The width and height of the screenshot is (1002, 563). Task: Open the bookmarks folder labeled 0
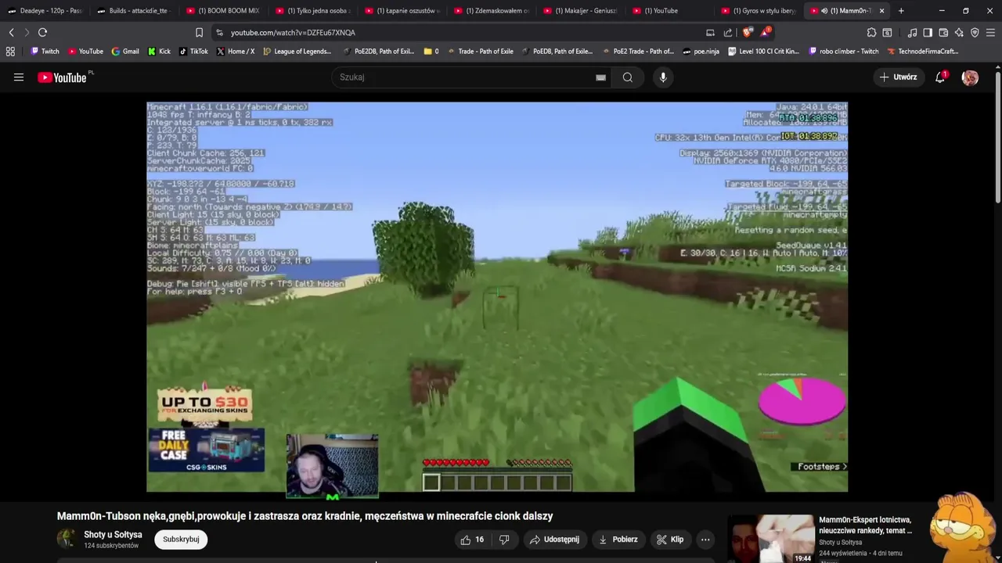(x=431, y=51)
